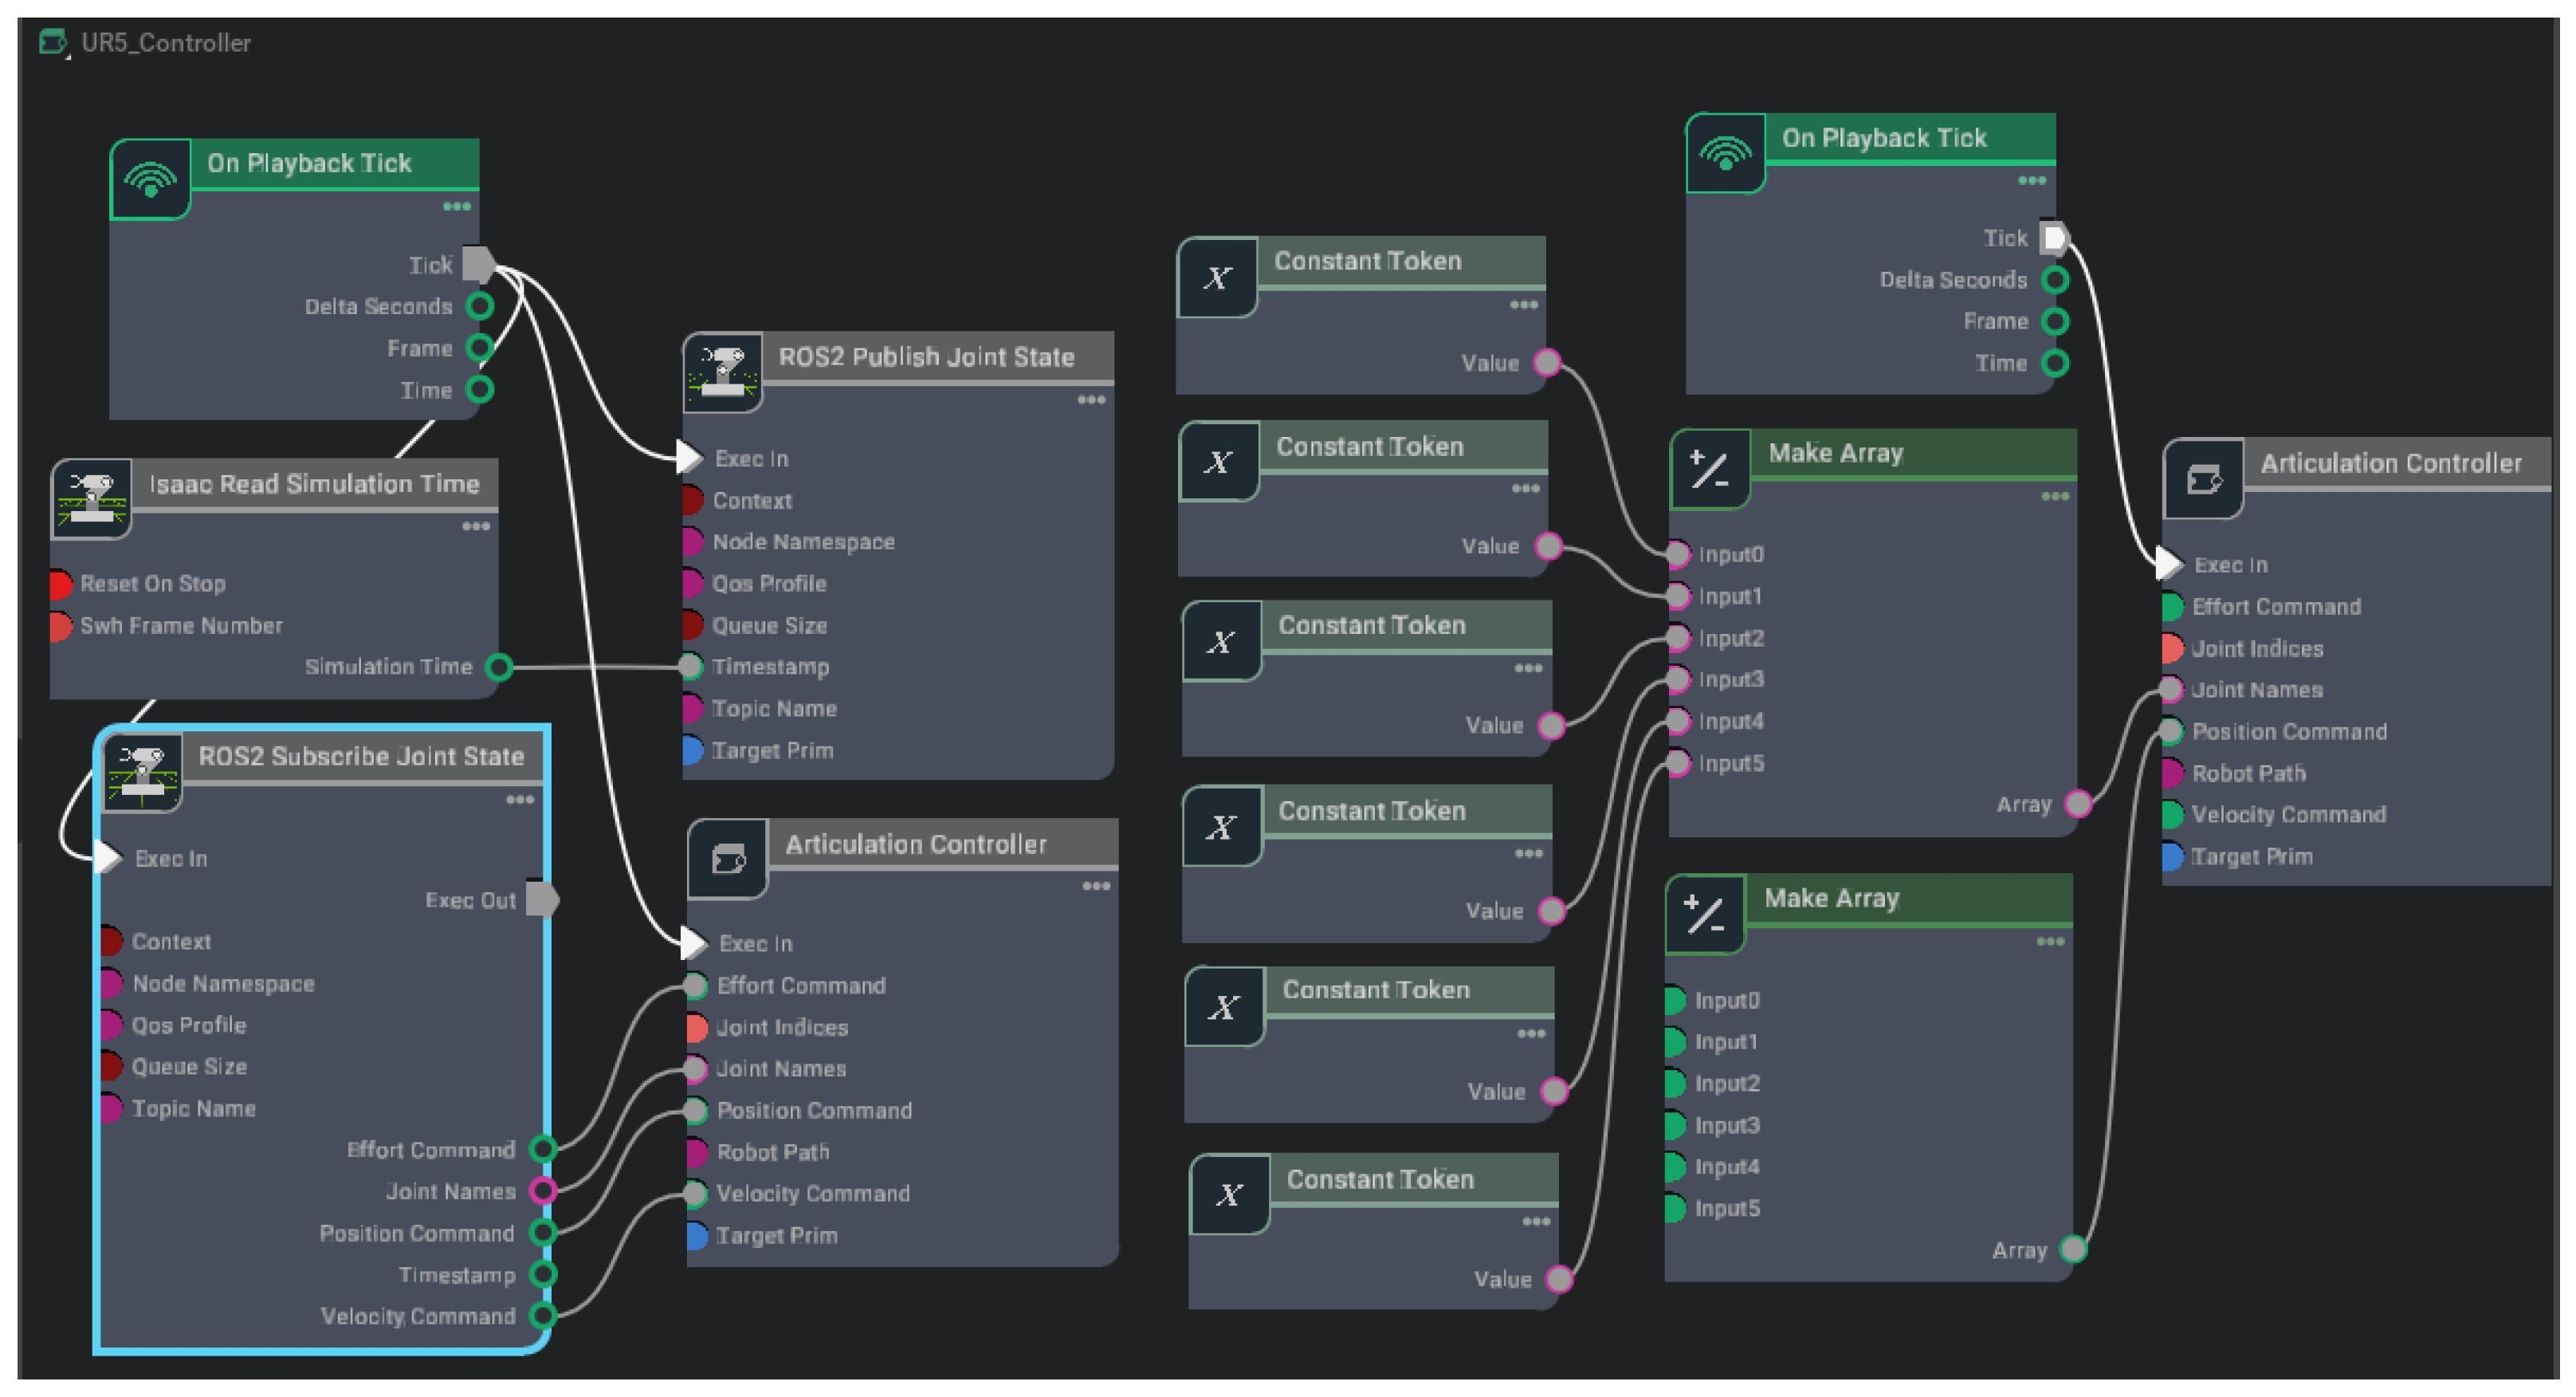This screenshot has width=2576, height=1397.
Task: Expand the ROS2 Publish Joint State options dots
Action: click(x=1091, y=400)
